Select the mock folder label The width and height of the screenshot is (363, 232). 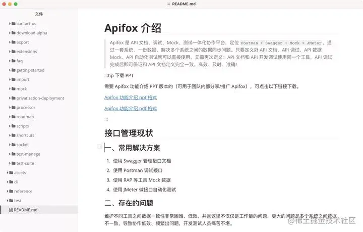tap(22, 88)
